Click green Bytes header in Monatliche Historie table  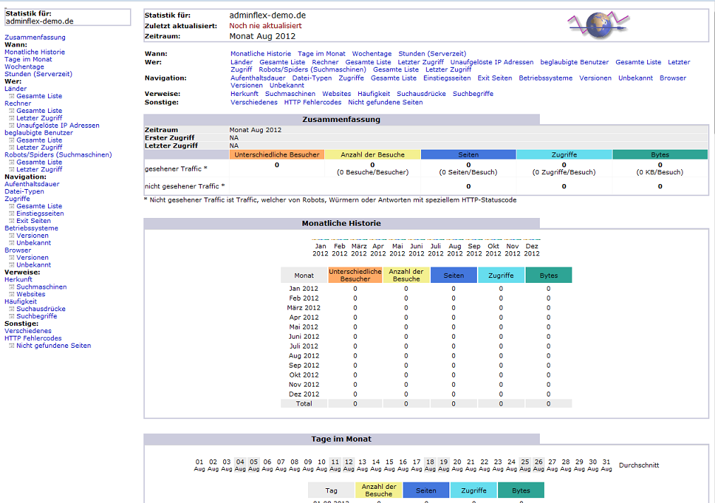(548, 275)
